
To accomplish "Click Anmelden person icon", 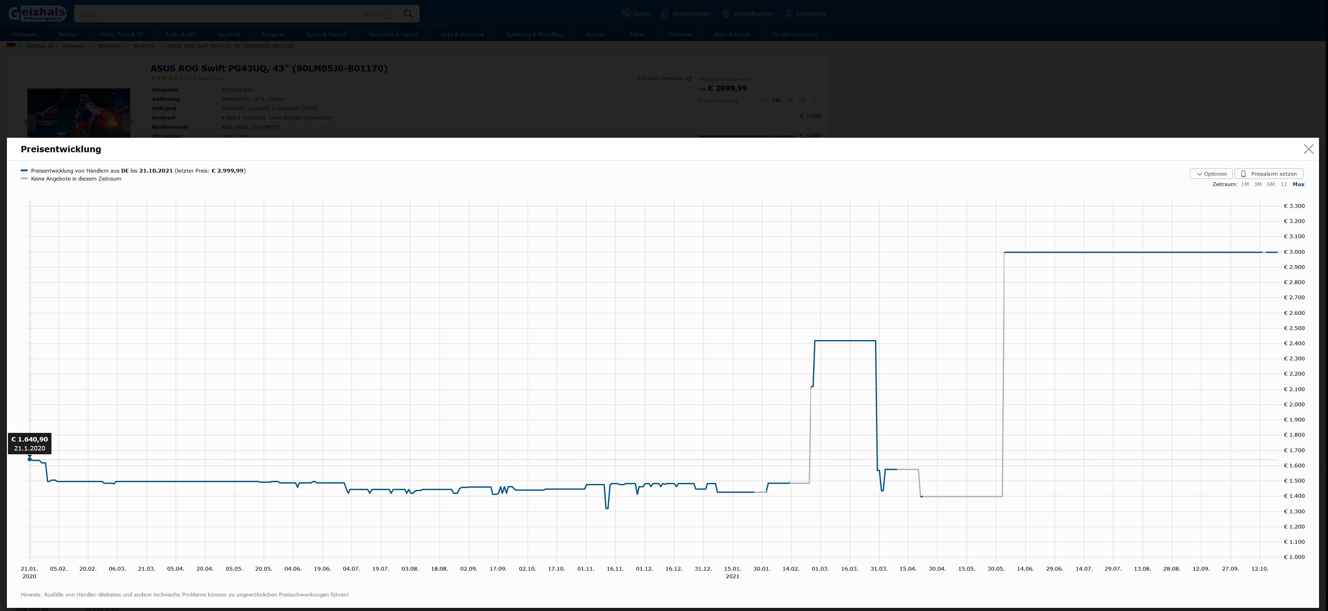I will [788, 14].
